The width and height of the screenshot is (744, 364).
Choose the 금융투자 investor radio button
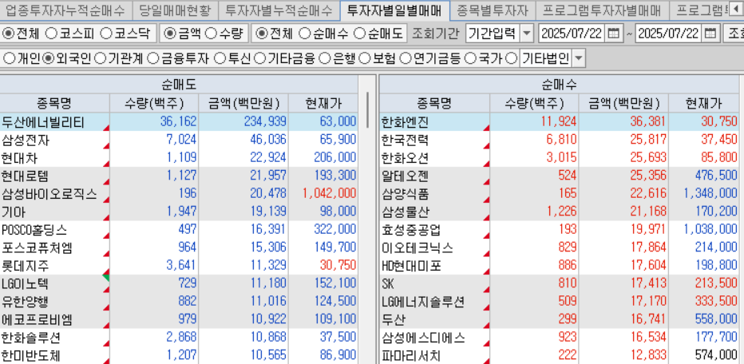click(152, 59)
